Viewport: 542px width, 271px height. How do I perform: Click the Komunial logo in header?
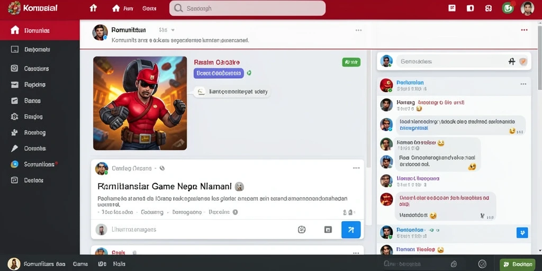coord(32,7)
